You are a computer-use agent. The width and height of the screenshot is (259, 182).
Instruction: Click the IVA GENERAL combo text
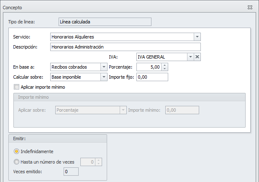coord(161,57)
